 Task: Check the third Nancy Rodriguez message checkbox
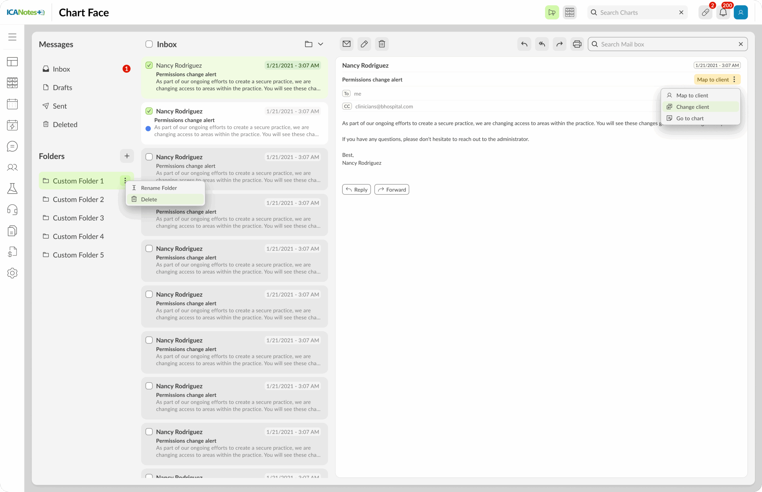[149, 157]
